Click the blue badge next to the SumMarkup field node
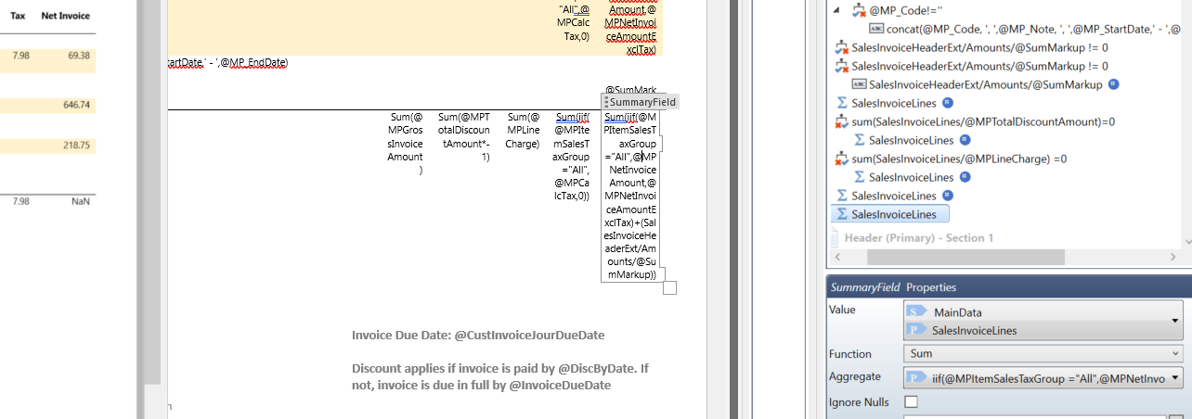 pyautogui.click(x=1113, y=84)
